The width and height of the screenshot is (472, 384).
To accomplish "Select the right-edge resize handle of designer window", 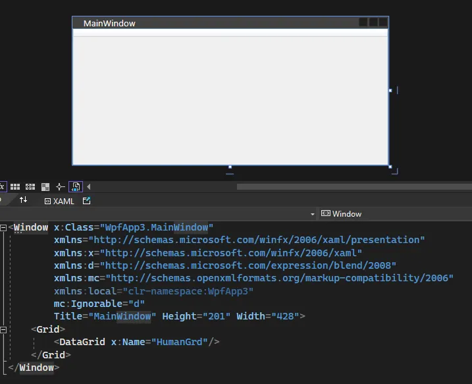I will click(x=390, y=90).
